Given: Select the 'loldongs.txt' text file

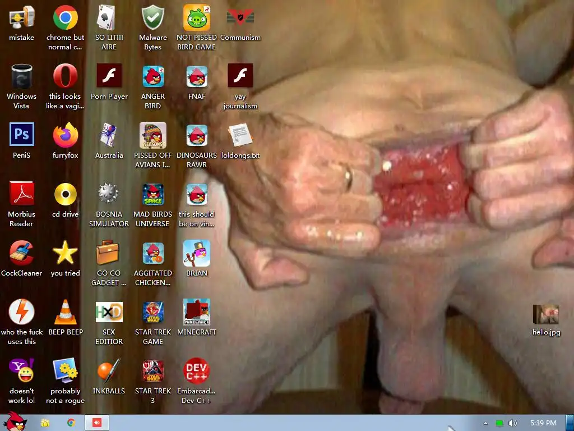Looking at the screenshot, I should pyautogui.click(x=240, y=135).
